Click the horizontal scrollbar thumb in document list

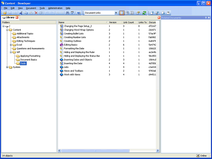95,151
